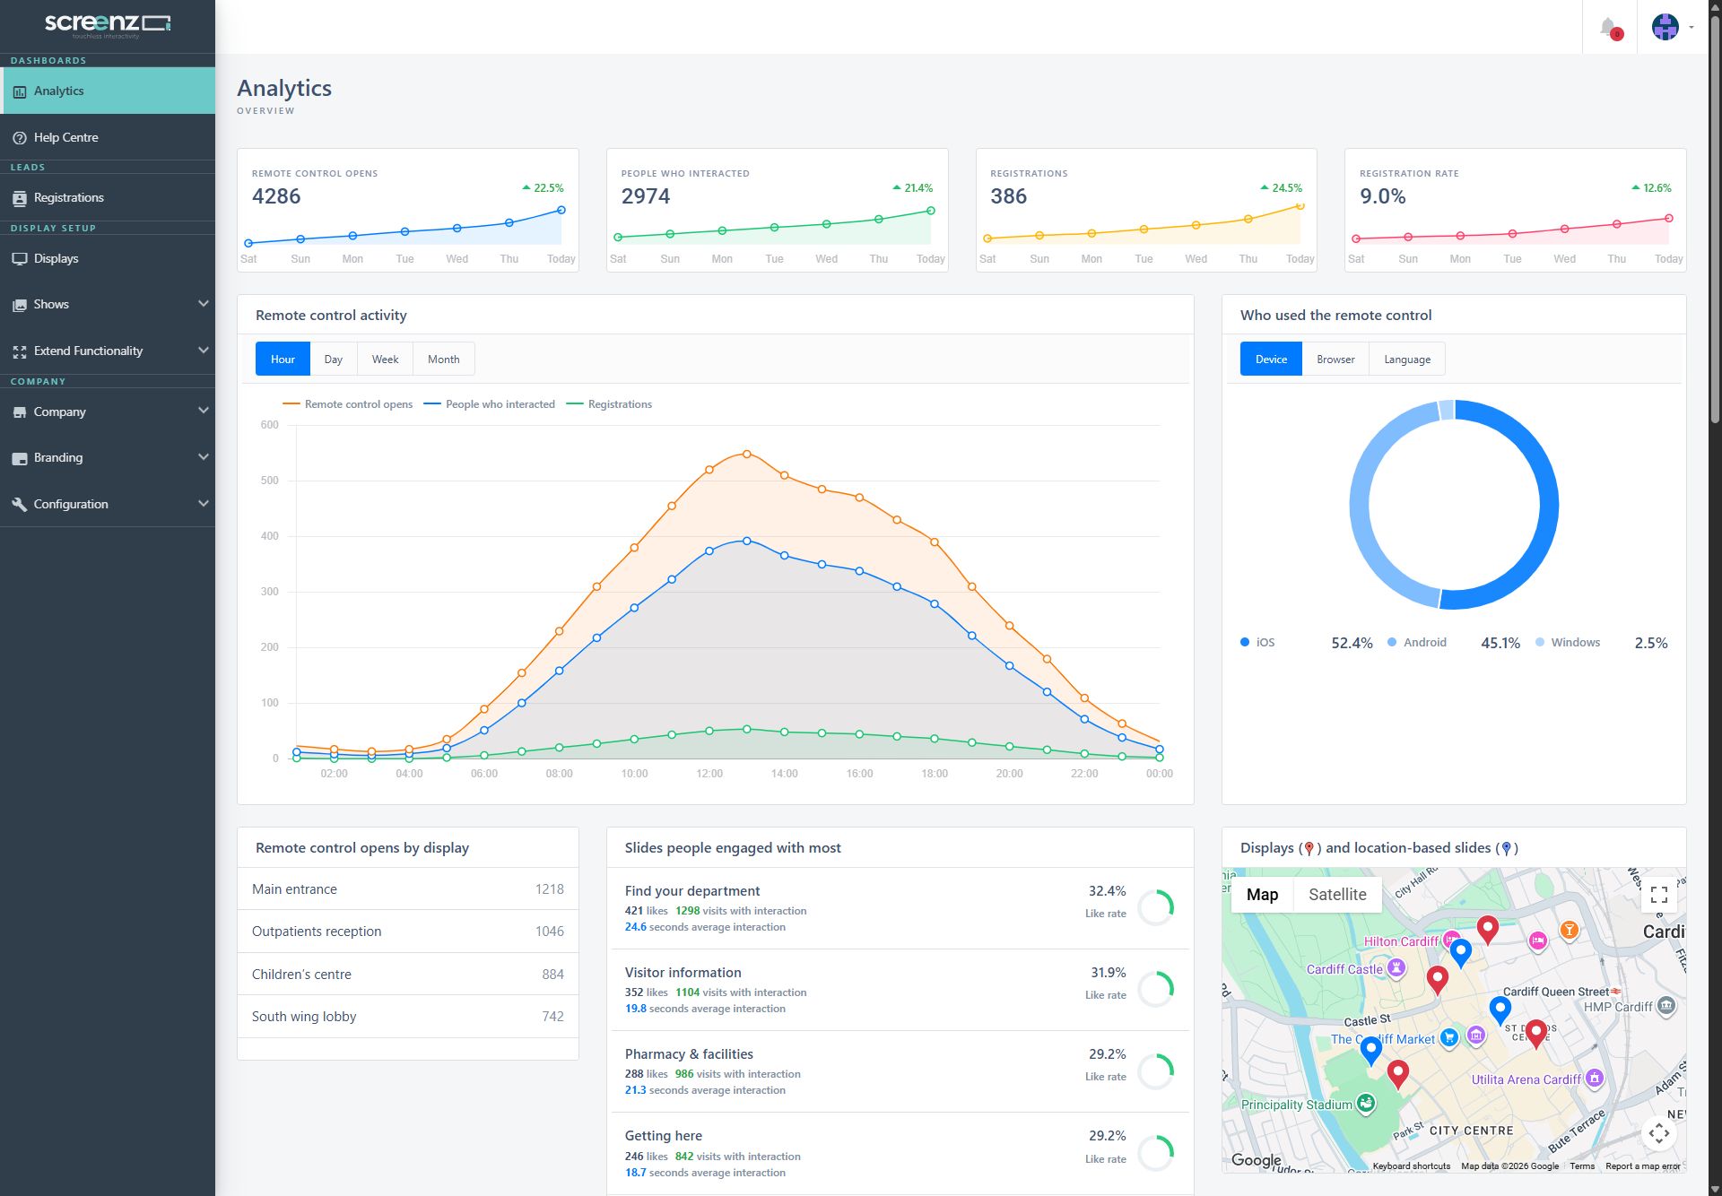Click the Visitor information like-rate ring
The width and height of the screenshot is (1722, 1196).
(1156, 990)
